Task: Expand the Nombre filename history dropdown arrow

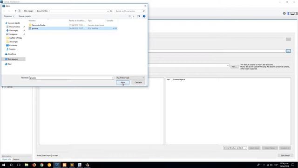Action: click(x=113, y=78)
